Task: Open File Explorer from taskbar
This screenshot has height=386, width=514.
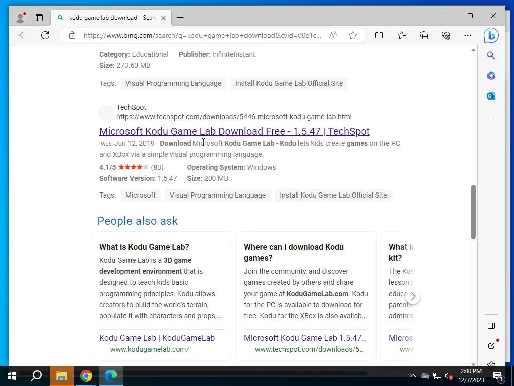Action: (x=61, y=376)
